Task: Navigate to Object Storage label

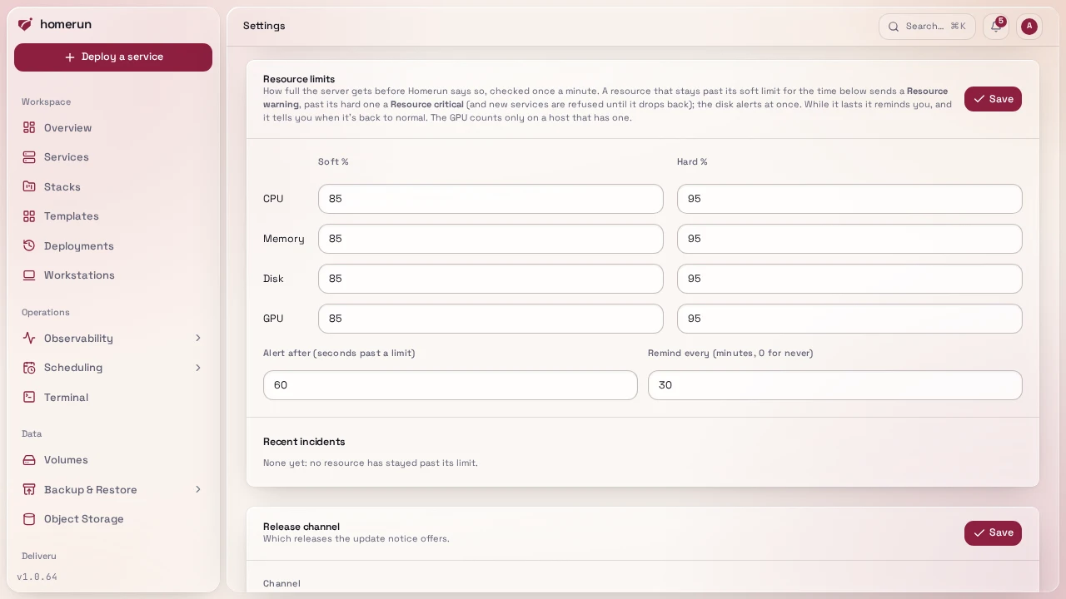Action: 84,519
